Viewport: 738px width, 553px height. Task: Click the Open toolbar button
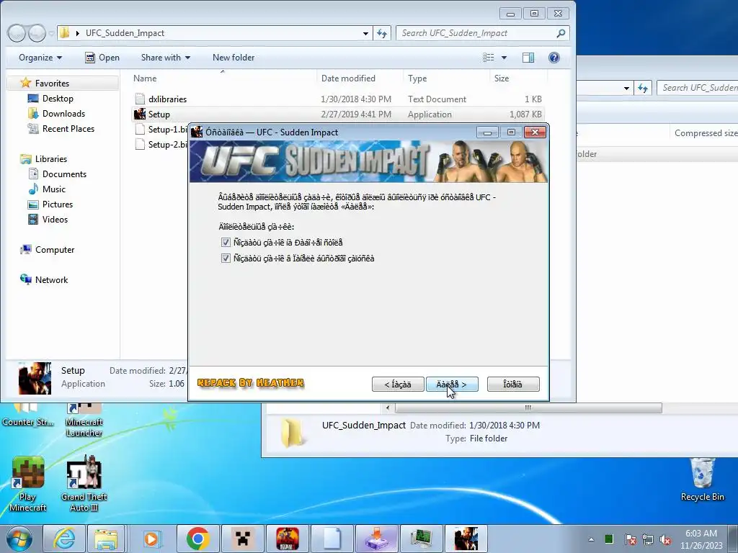tap(102, 58)
